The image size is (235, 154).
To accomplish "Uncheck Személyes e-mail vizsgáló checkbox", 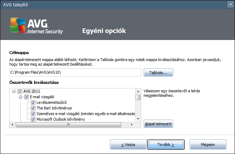I will pos(33,114).
